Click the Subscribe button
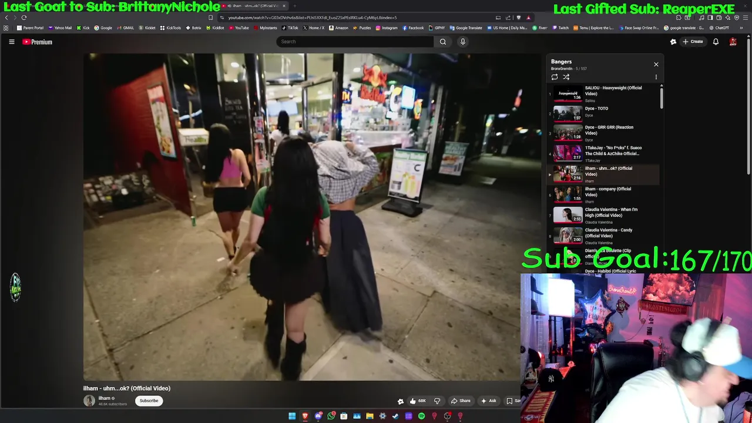The height and width of the screenshot is (423, 752). pos(149,401)
